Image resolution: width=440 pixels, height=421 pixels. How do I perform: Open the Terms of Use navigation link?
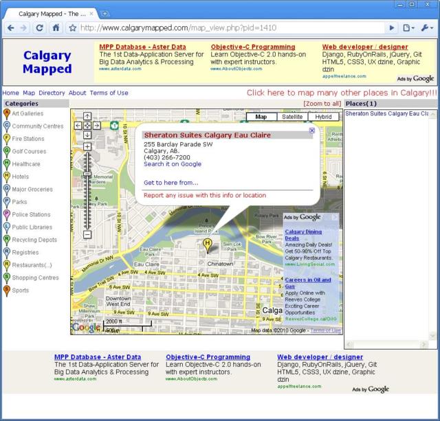point(109,93)
